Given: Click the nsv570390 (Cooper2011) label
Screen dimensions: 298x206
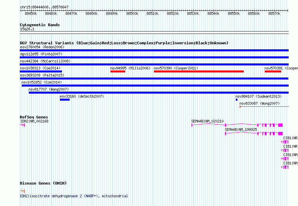Looking at the screenshot, I should coord(176,68).
